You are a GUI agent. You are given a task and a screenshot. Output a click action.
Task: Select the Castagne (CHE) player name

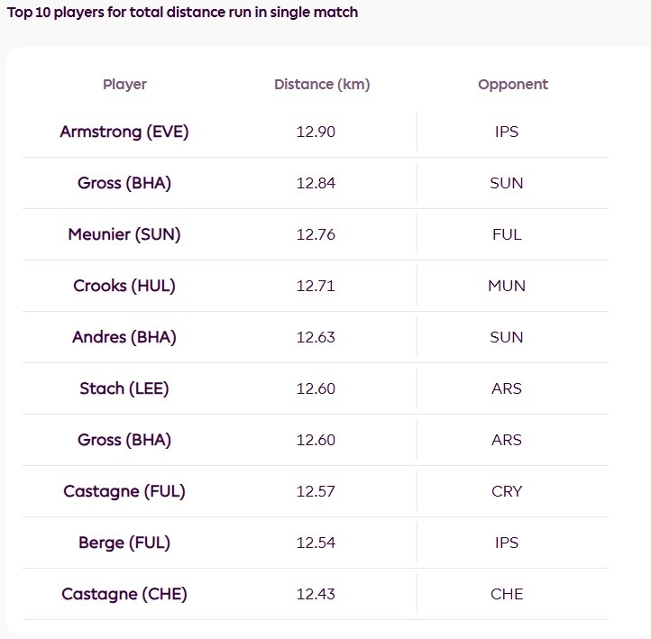(x=124, y=594)
